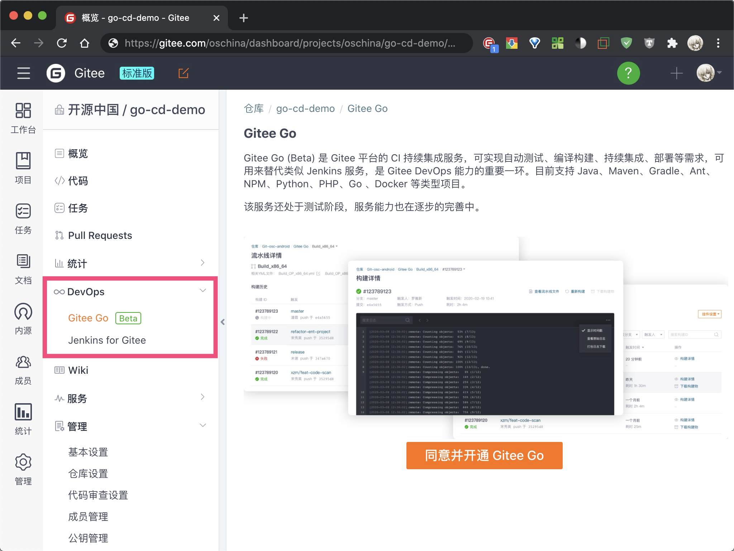This screenshot has width=734, height=551.
Task: Collapse the 管理 settings section
Action: [203, 425]
